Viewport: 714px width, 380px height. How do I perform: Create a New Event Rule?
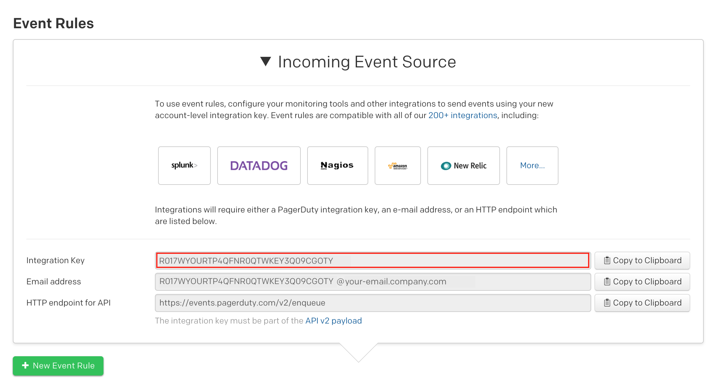point(58,366)
